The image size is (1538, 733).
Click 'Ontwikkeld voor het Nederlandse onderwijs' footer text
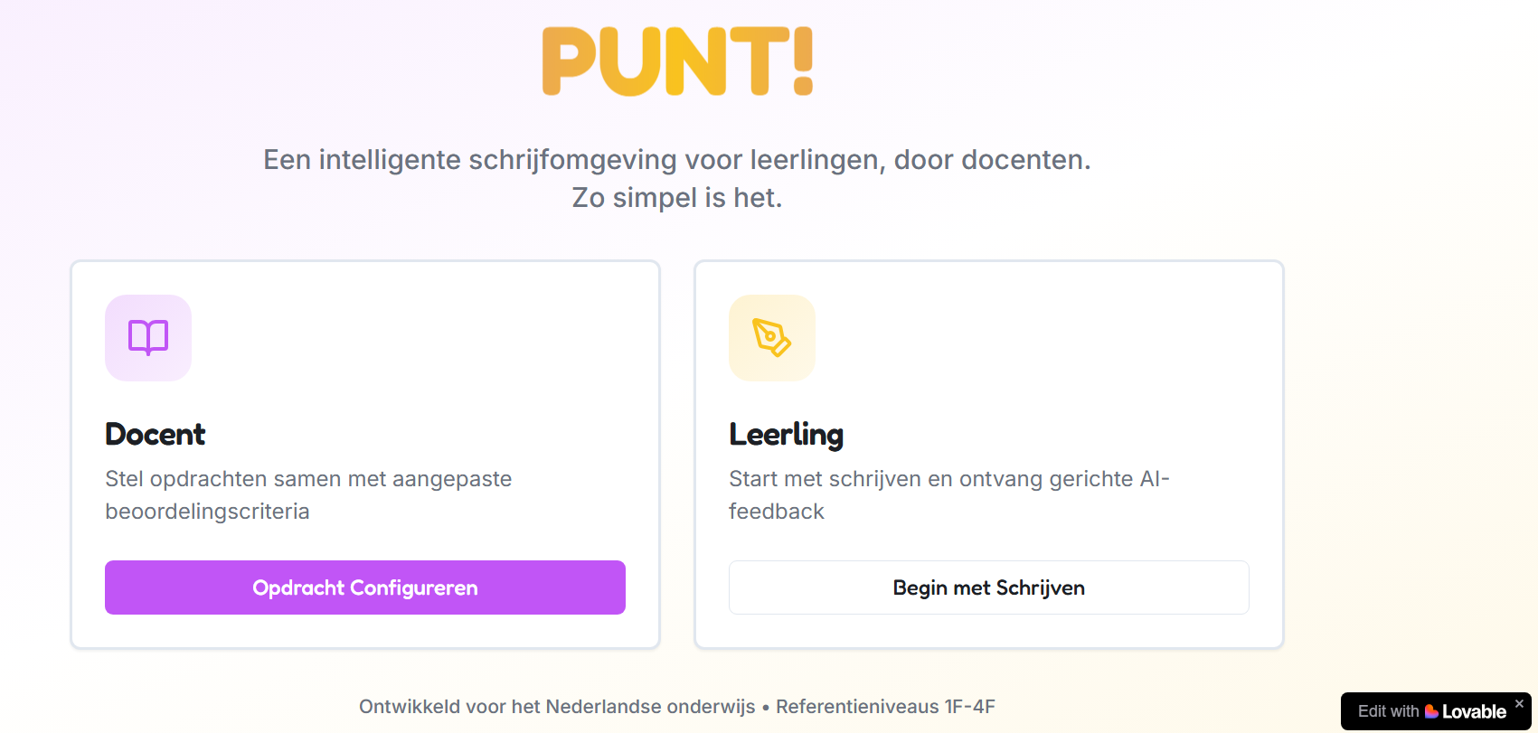tap(557, 707)
